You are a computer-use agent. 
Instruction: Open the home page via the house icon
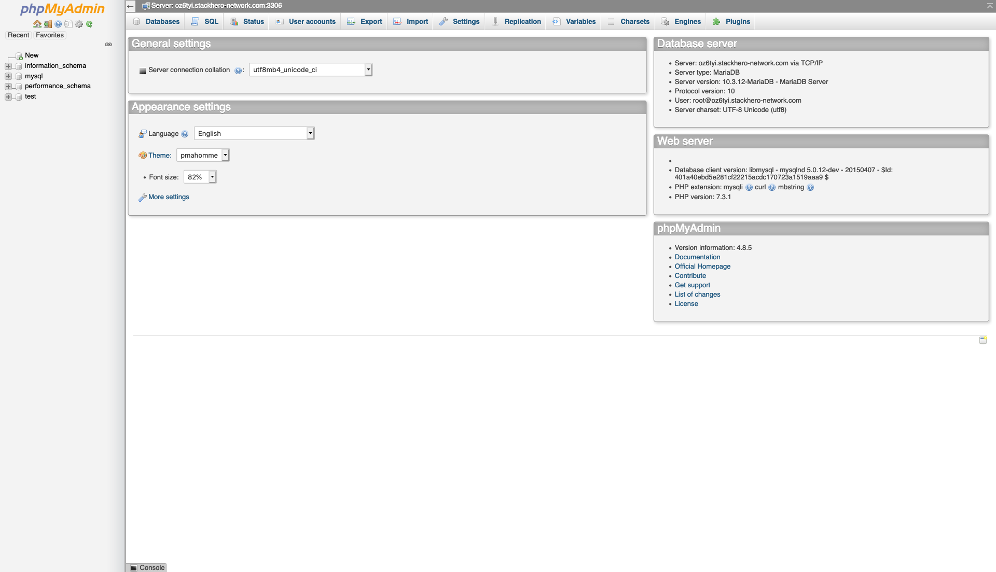coord(37,24)
